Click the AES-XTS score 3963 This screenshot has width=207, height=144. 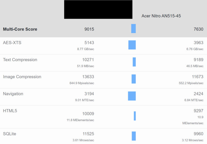click(198, 43)
